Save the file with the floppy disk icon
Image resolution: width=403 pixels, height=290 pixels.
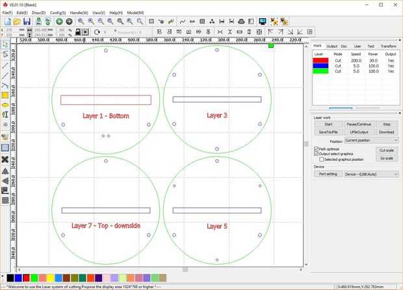(x=27, y=21)
